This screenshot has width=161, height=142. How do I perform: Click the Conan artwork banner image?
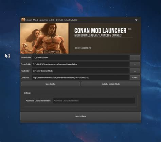[44, 38]
